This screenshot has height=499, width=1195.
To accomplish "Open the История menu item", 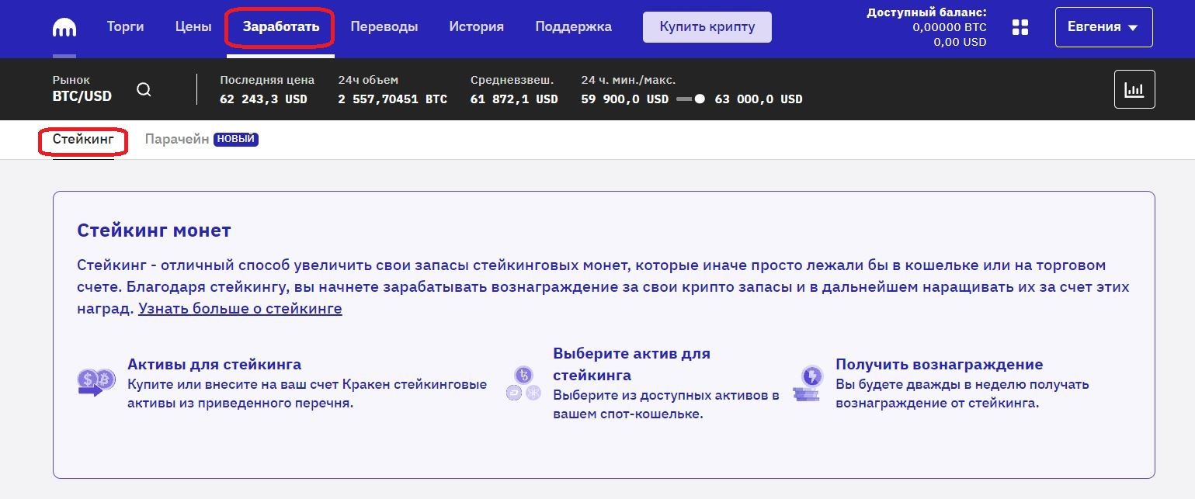I will pos(476,26).
